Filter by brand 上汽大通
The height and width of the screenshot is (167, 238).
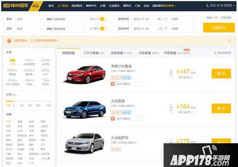coord(45,158)
